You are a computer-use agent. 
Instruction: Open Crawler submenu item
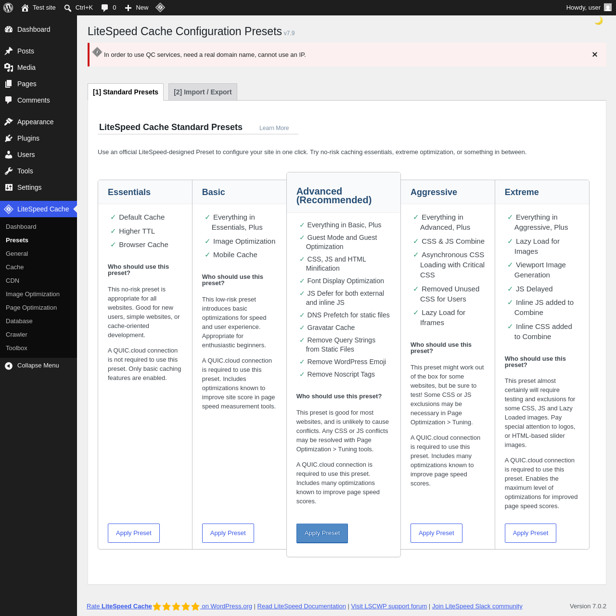pyautogui.click(x=38, y=335)
